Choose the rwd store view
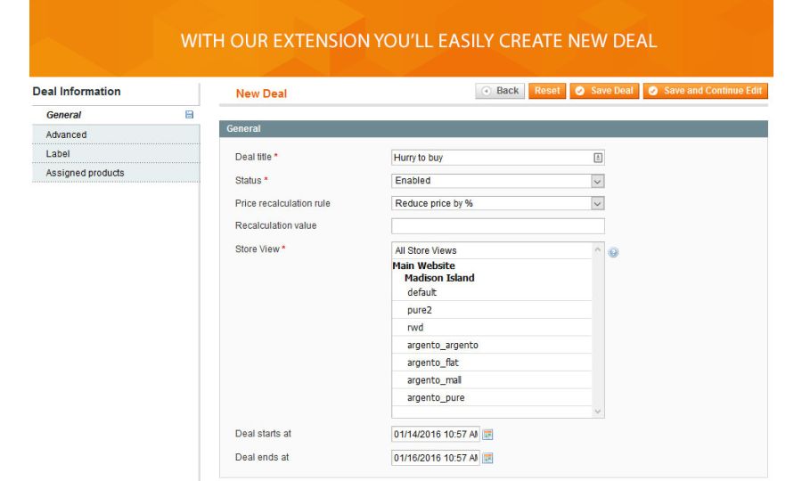The width and height of the screenshot is (802, 481). coord(415,328)
